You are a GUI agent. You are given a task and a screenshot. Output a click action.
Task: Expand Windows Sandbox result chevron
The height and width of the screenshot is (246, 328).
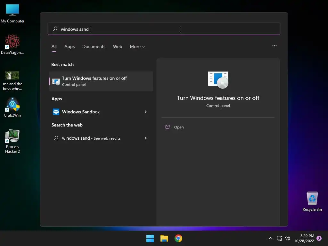[146, 112]
